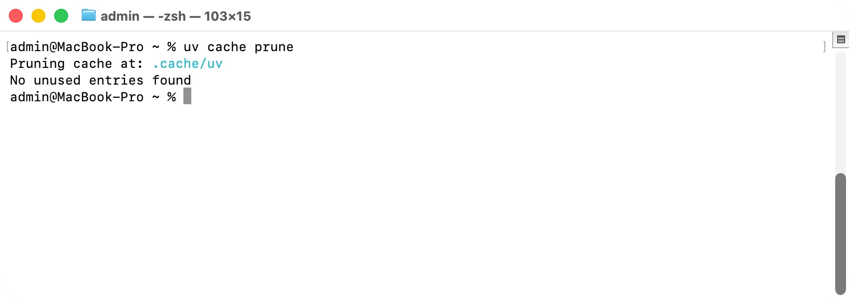Screen dimensions: 849x298
Task: Click the "Pruning cache at:" output text
Action: 76,63
